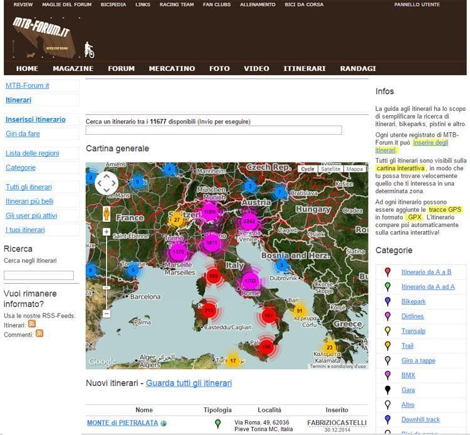470x435 pixels.
Task: Click the Itinerari RSS feed icon
Action: (x=32, y=324)
